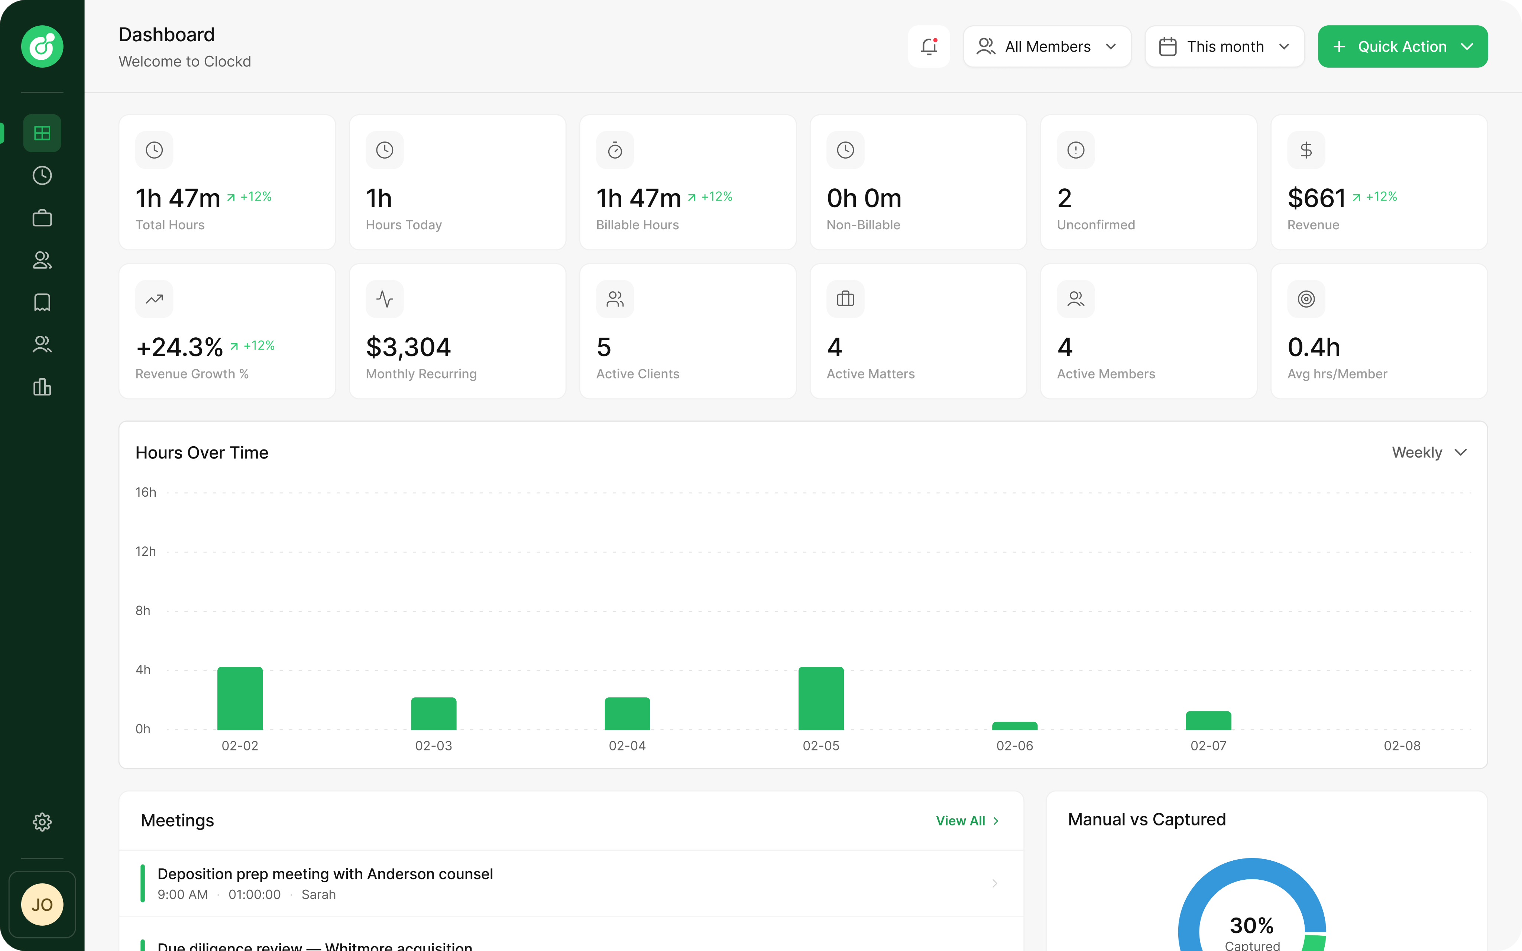Screen dimensions: 1522x951
Task: Open the clients people sidebar icon
Action: [x=42, y=260]
